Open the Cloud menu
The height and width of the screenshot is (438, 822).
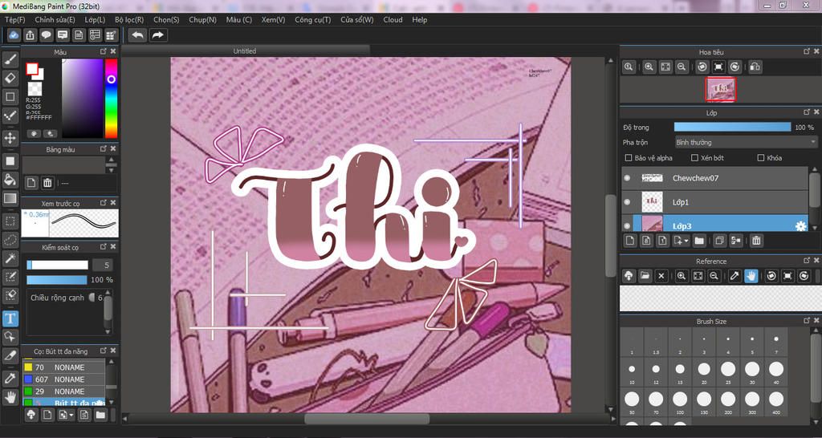(393, 19)
